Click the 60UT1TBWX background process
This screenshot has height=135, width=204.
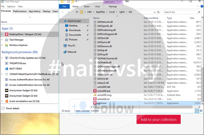pyautogui.click(x=16, y=69)
